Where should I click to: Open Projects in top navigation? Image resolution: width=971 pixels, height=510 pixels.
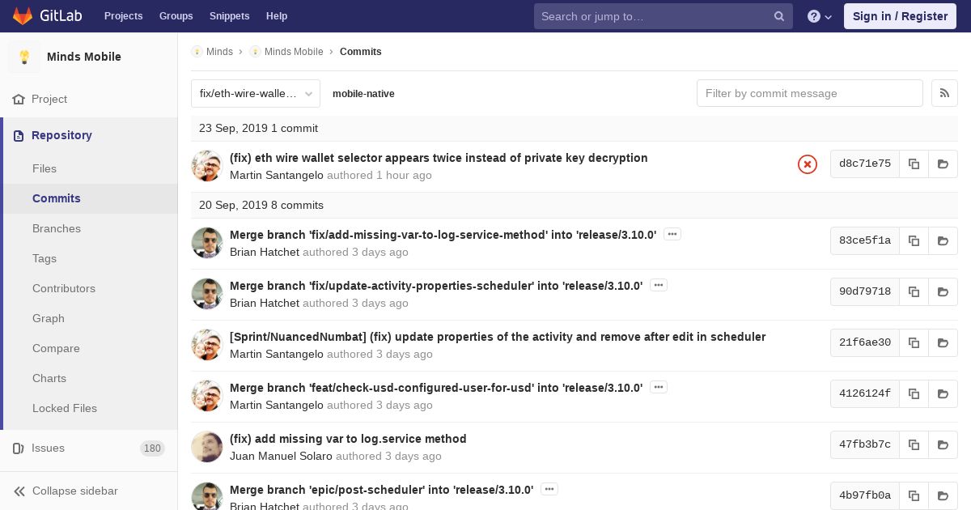click(x=123, y=16)
